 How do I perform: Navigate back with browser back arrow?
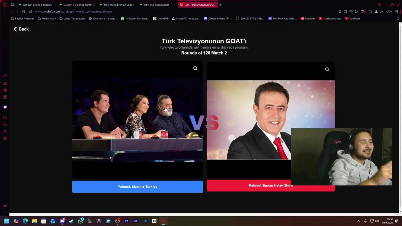13,12
